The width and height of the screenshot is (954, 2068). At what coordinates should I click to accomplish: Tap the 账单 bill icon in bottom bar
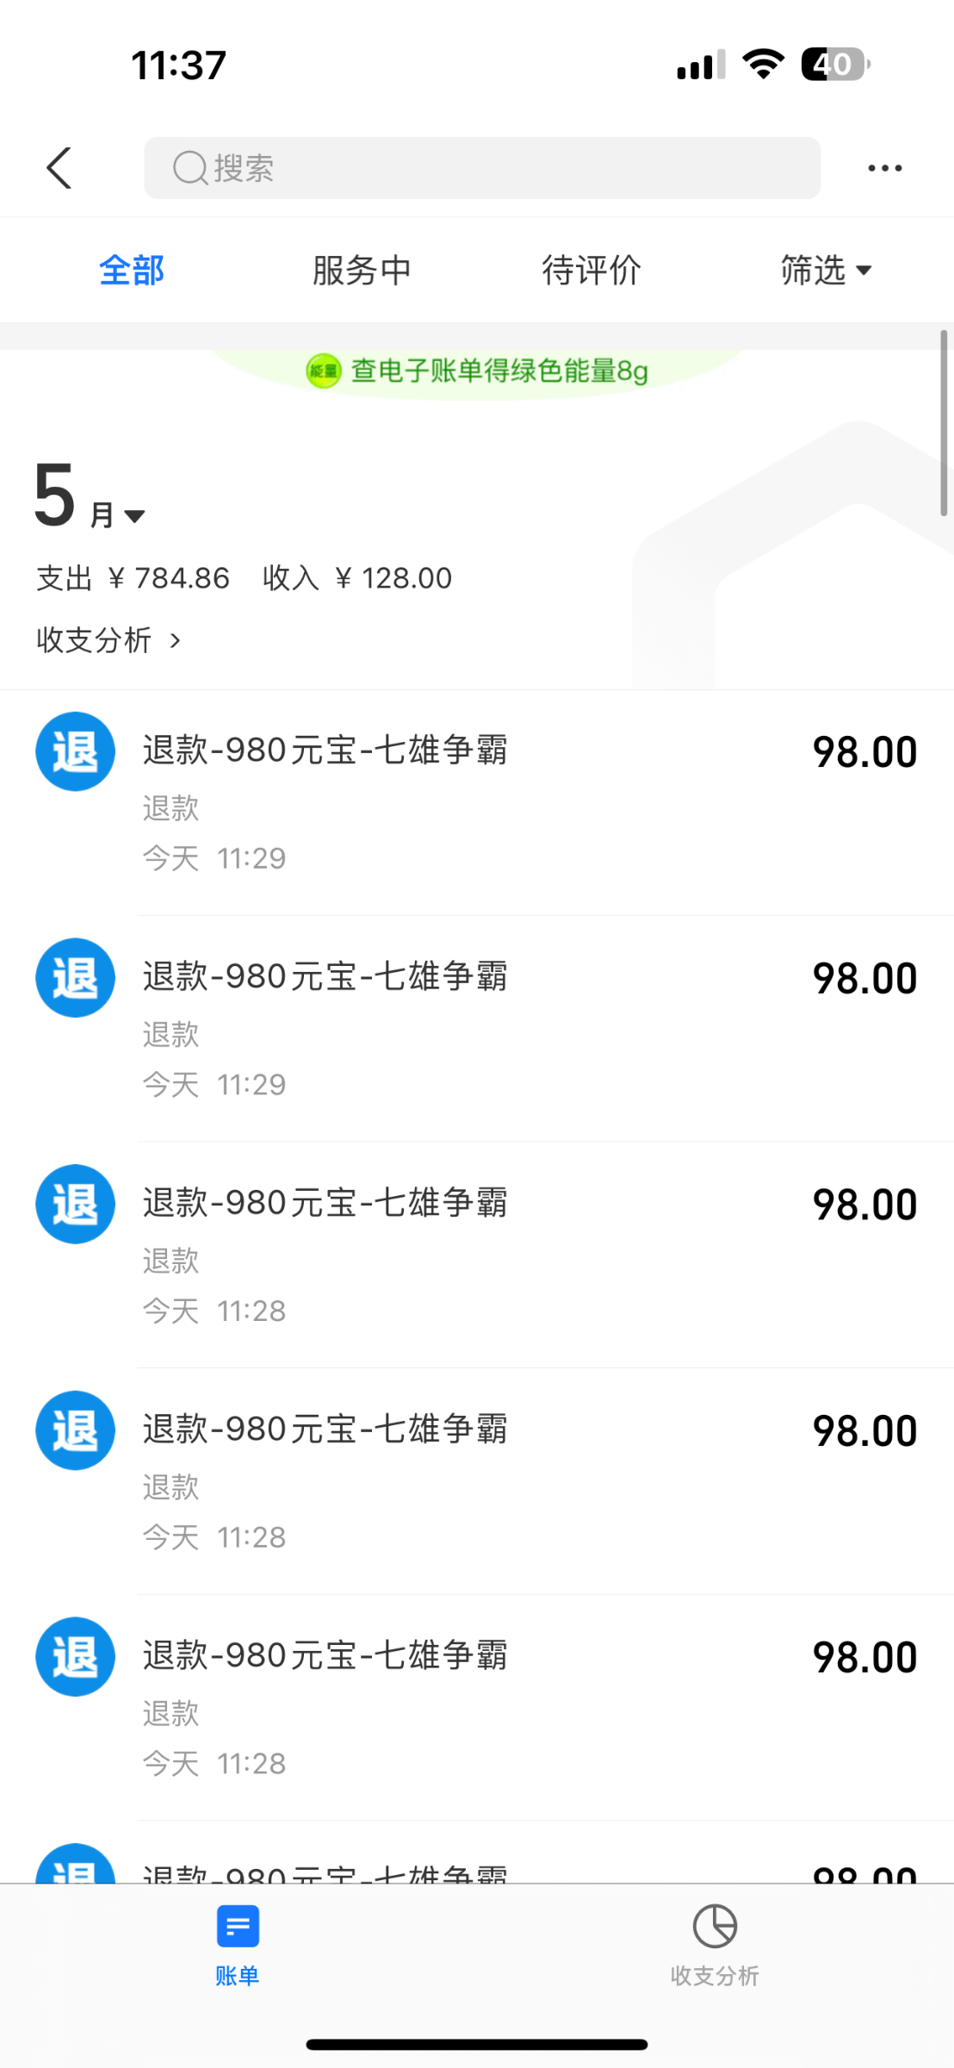coord(238,1927)
